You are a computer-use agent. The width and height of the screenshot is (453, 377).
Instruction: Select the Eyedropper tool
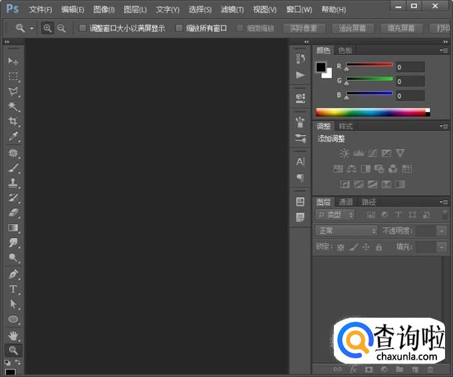(x=13, y=137)
